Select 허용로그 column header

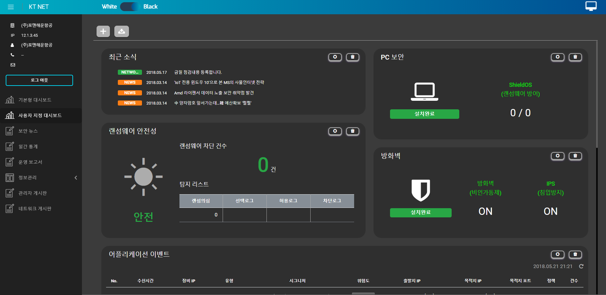[288, 201]
